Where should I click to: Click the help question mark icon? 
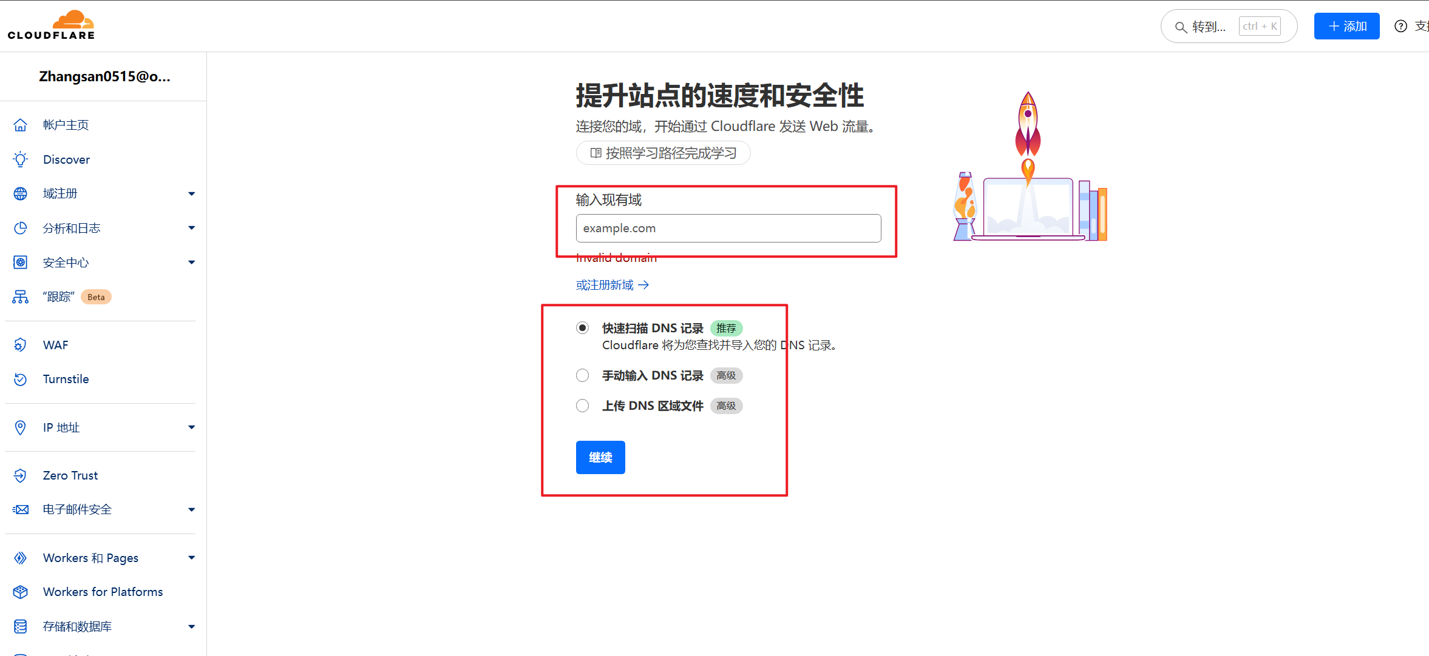[1400, 26]
